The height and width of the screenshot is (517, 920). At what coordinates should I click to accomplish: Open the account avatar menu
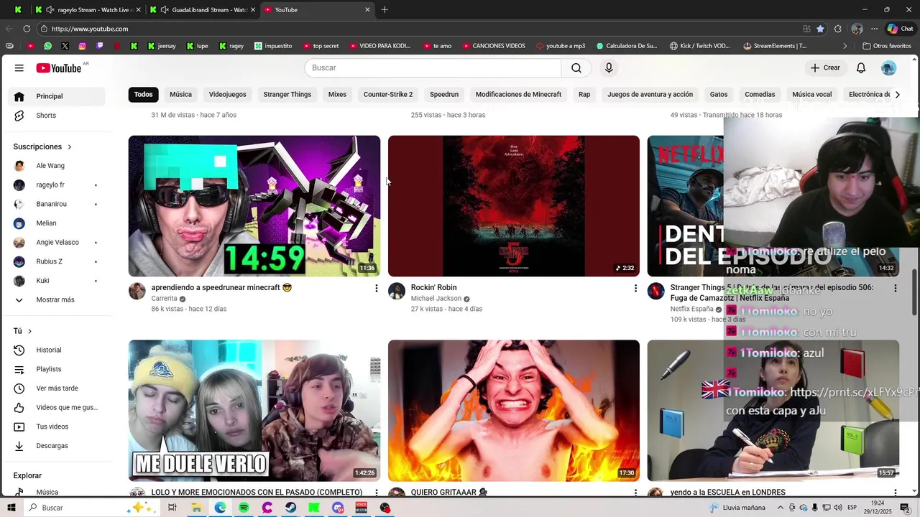coord(889,67)
